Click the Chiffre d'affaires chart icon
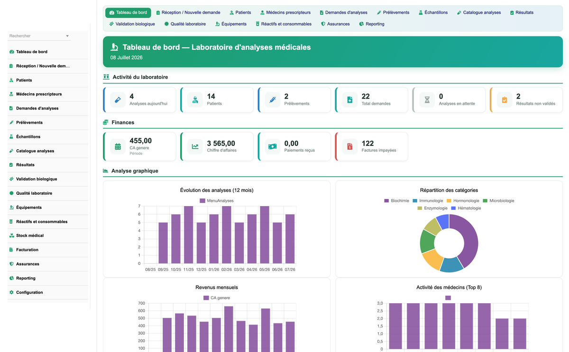The height and width of the screenshot is (352, 569). pos(195,147)
